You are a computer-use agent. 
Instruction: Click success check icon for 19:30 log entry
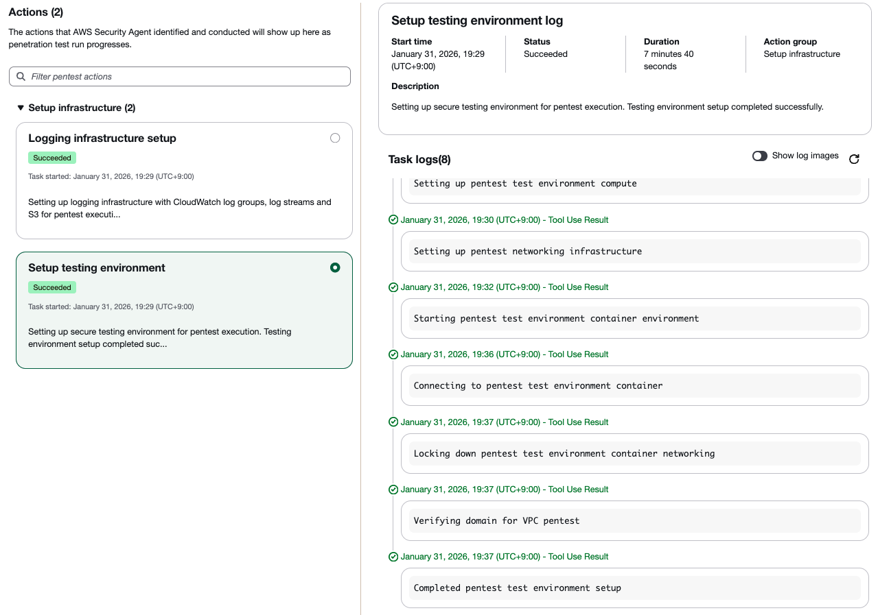click(393, 220)
